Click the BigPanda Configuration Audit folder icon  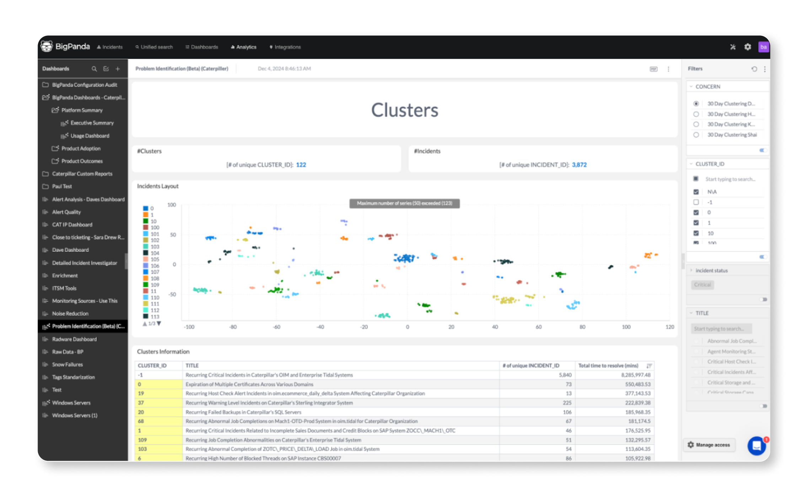(45, 85)
